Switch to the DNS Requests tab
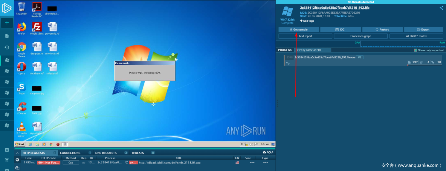The height and width of the screenshot is (171, 446). point(106,153)
